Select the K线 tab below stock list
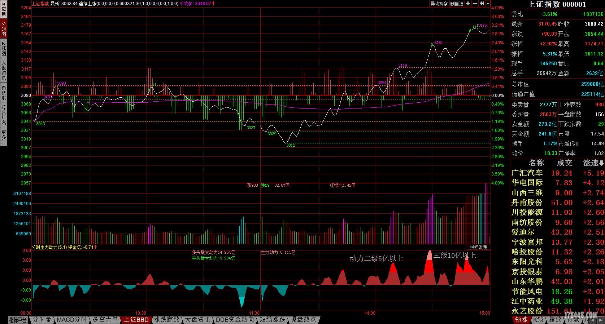The height and width of the screenshot is (324, 605). click(538, 320)
